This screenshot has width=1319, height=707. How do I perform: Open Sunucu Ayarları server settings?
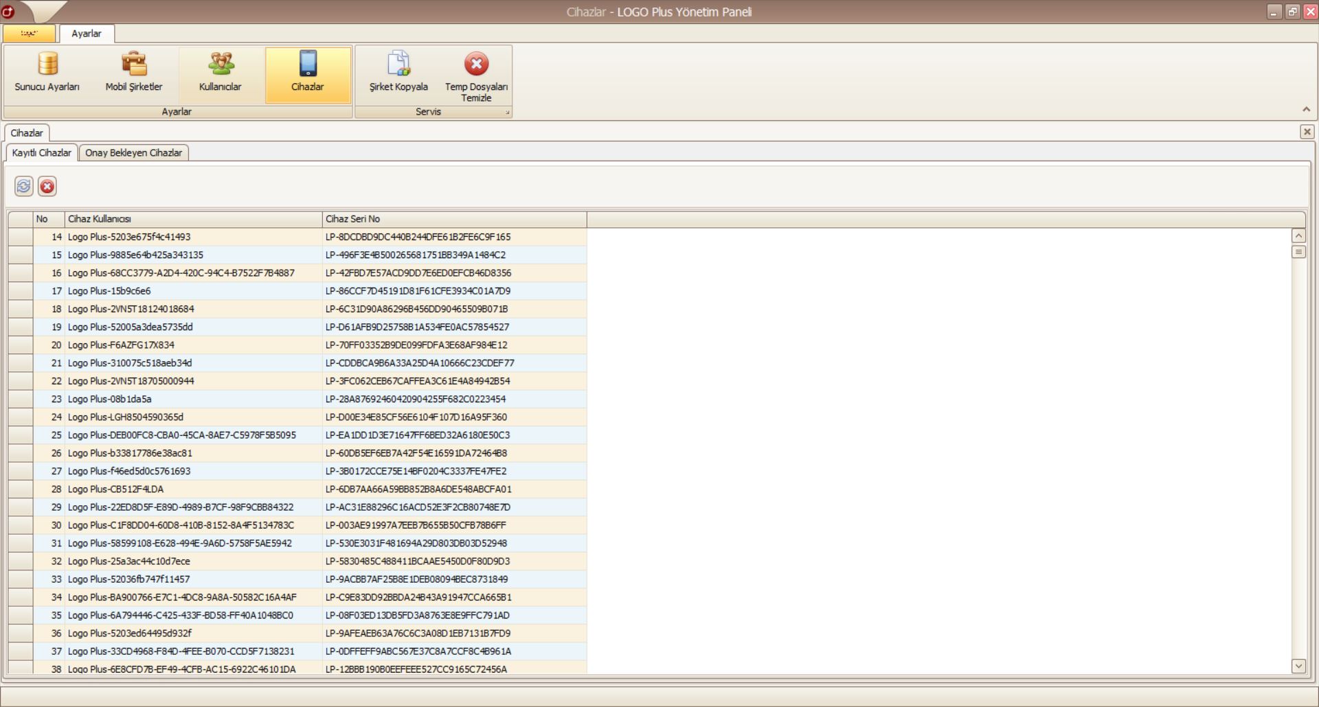click(47, 73)
